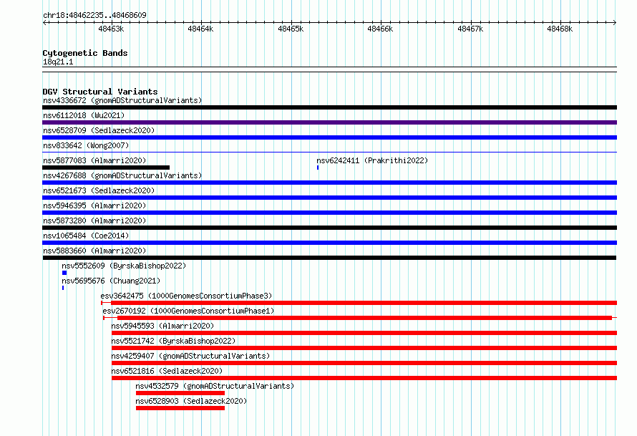637x436 pixels.
Task: Click the tiny blue nsv5695676 marker
Action: click(63, 288)
